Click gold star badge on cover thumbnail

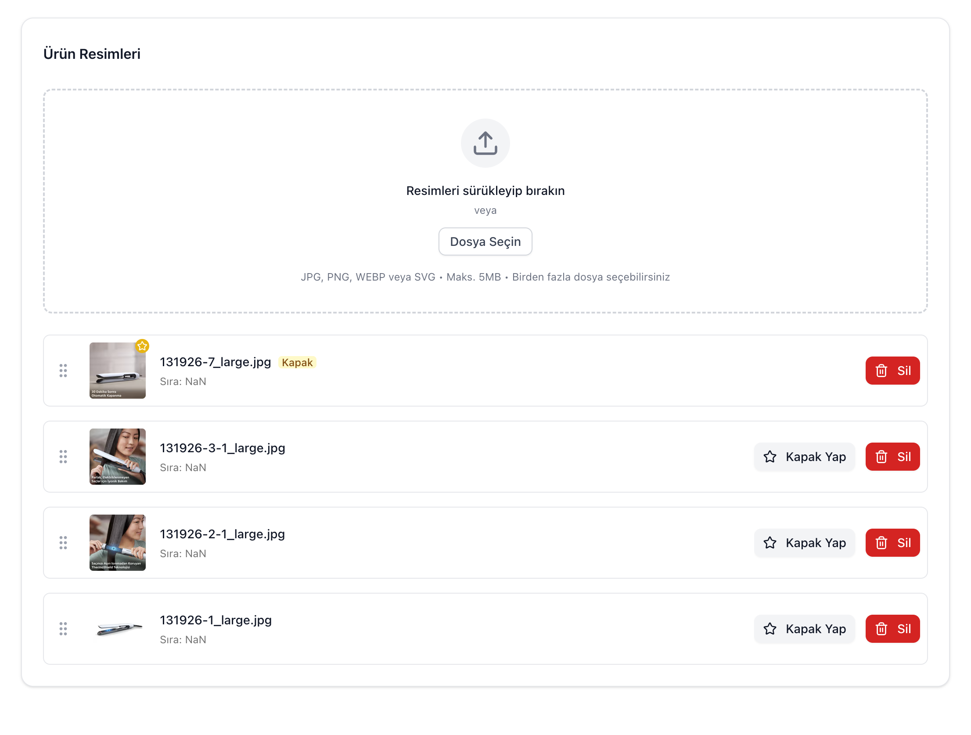(x=142, y=346)
